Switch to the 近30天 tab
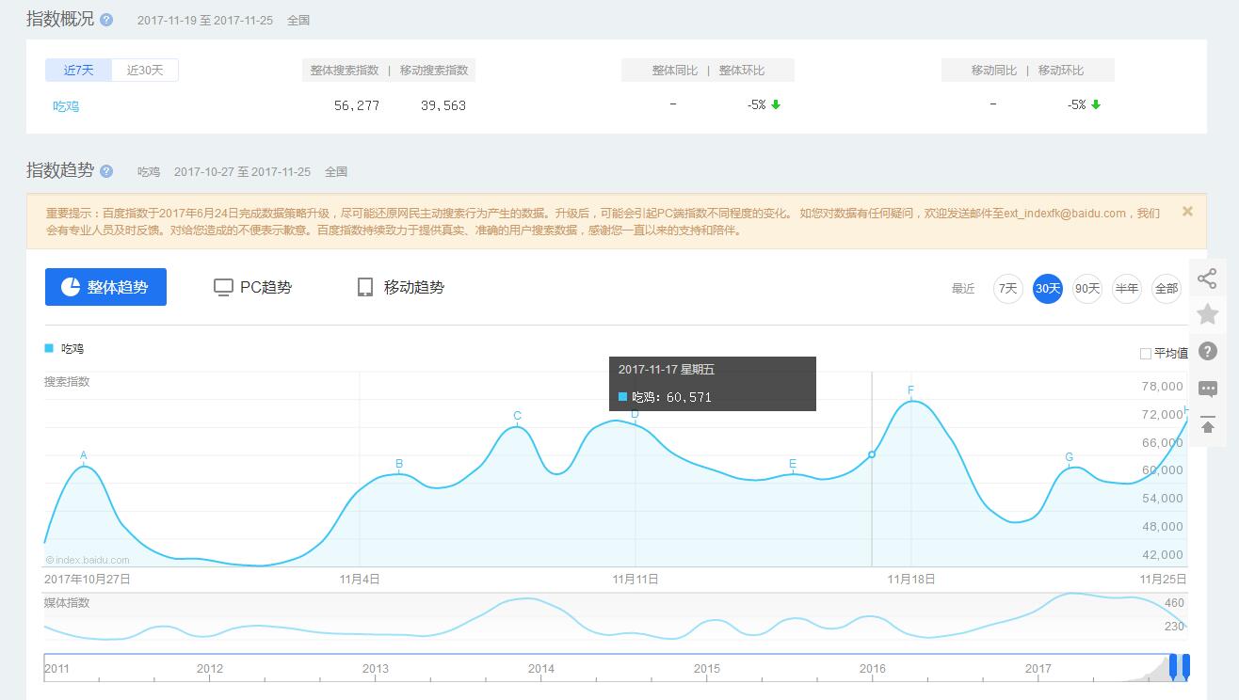Viewport: 1239px width, 700px height. point(146,70)
